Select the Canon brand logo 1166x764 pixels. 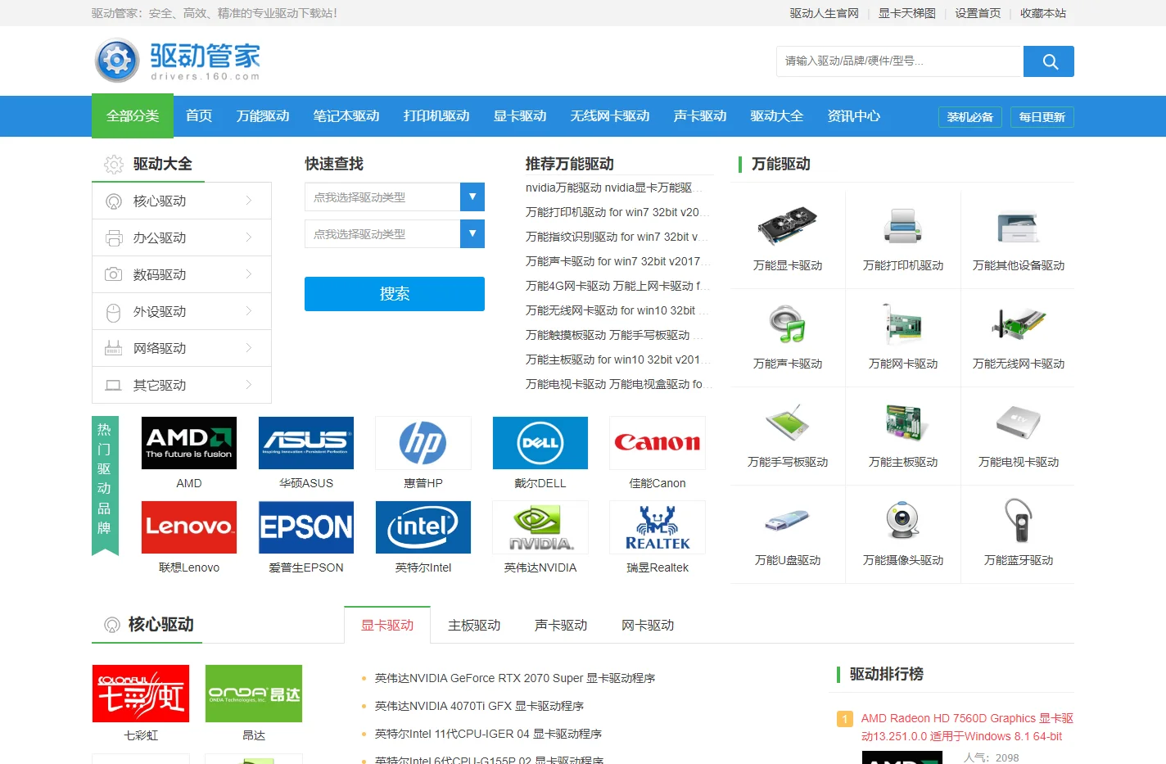[658, 443]
